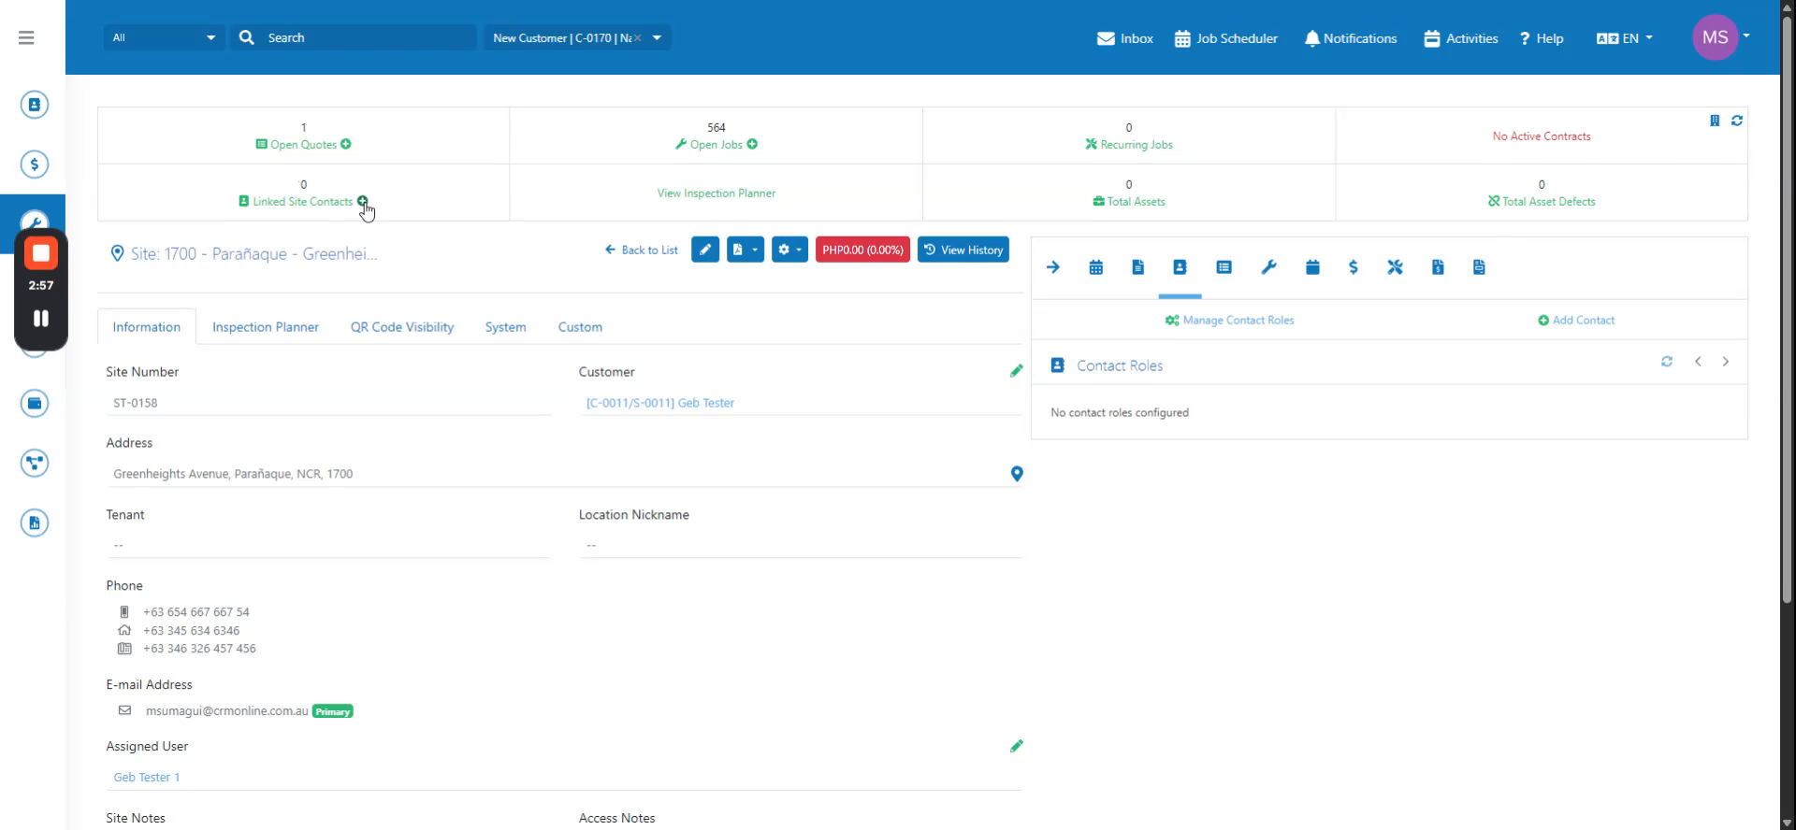Open the View Inspection Planner link
Image resolution: width=1796 pixels, height=830 pixels.
tap(717, 193)
